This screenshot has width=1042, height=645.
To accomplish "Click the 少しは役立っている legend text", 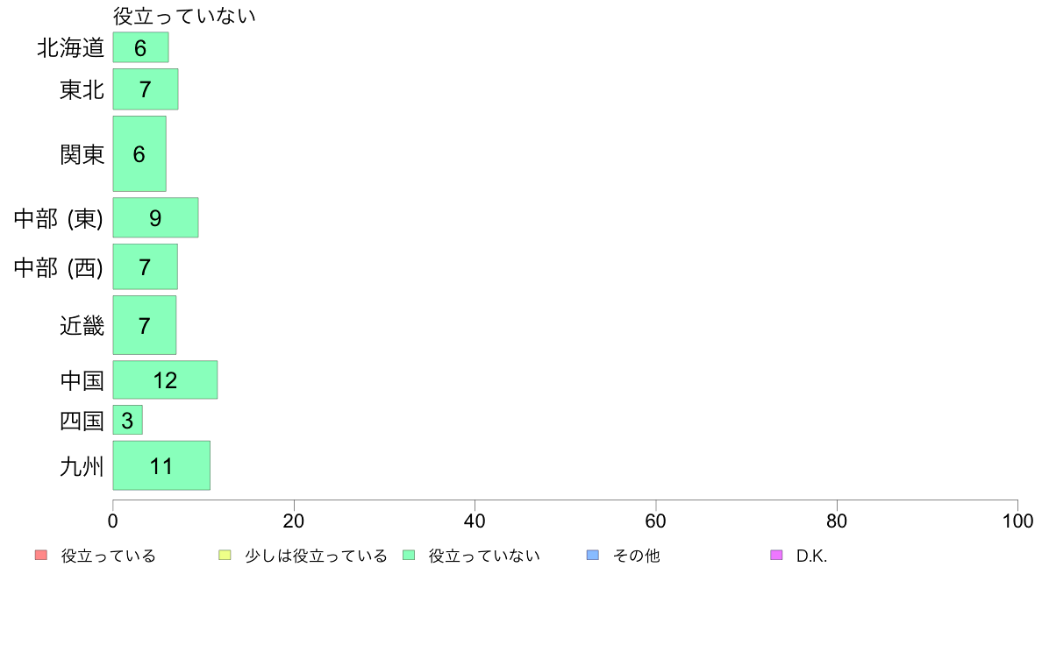I will coord(316,556).
